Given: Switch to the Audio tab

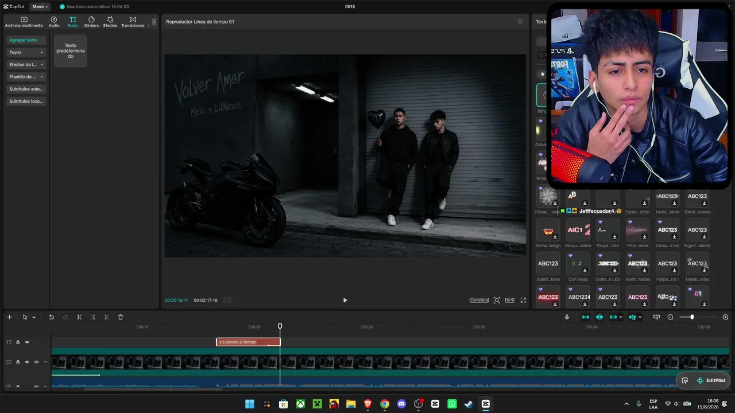Looking at the screenshot, I should pyautogui.click(x=54, y=22).
